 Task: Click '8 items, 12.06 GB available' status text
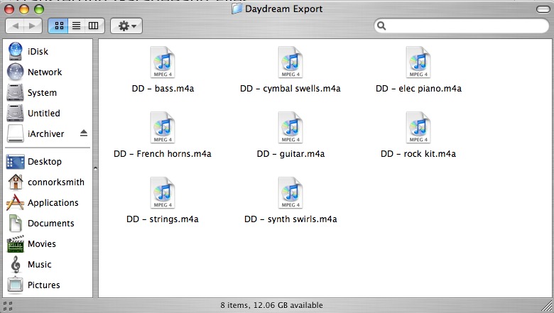[x=272, y=305]
